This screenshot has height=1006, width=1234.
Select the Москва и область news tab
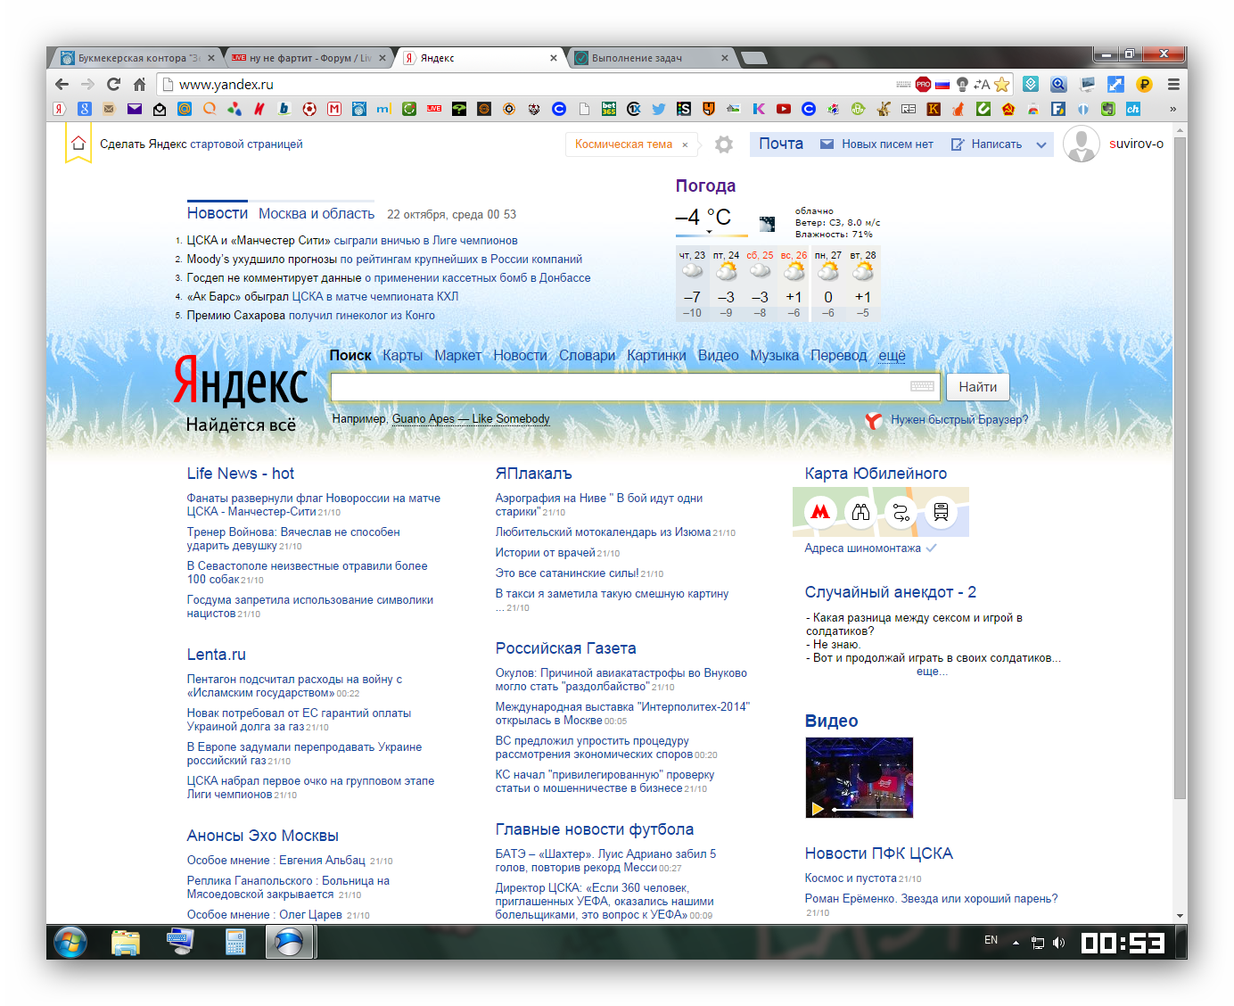click(317, 214)
